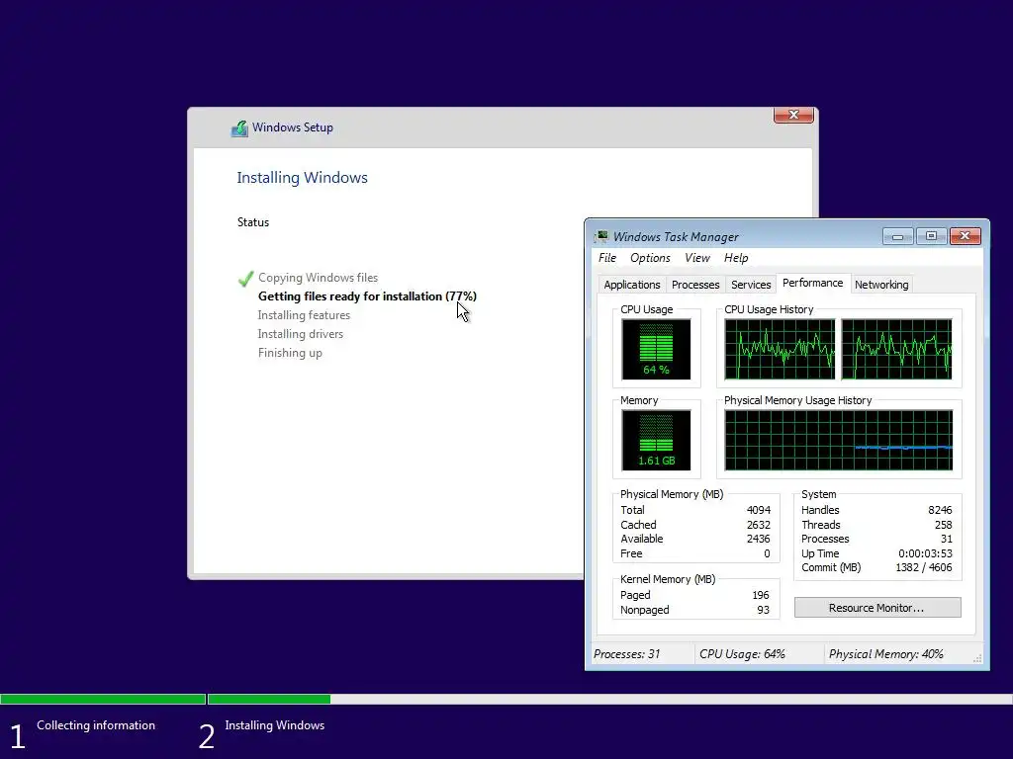Click the green checkmark beside Copying Windows files
This screenshot has width=1013, height=759.
pos(245,279)
